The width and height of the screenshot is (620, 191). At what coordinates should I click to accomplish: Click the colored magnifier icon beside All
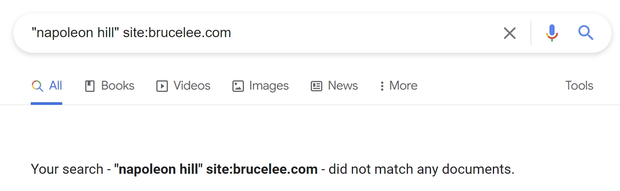pos(37,86)
